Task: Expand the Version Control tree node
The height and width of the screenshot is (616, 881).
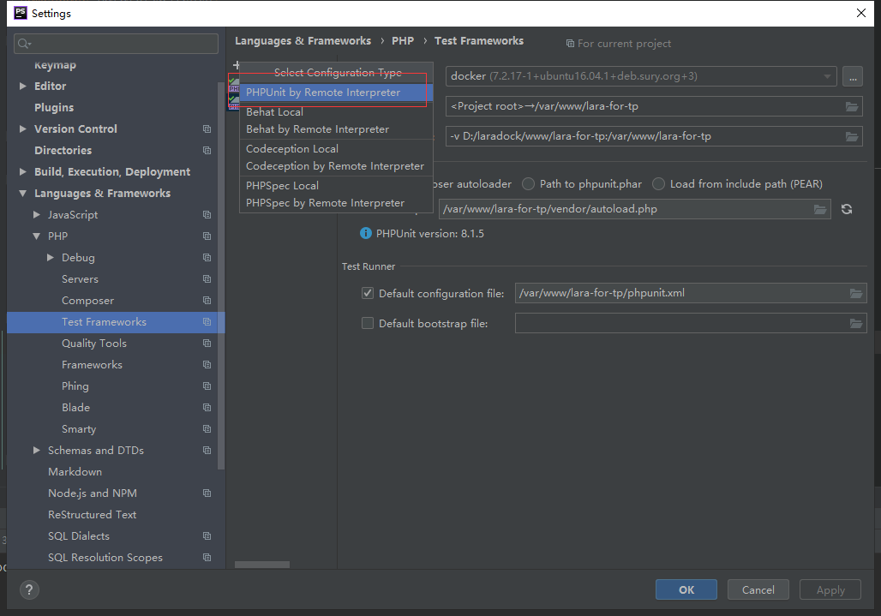Action: (23, 129)
